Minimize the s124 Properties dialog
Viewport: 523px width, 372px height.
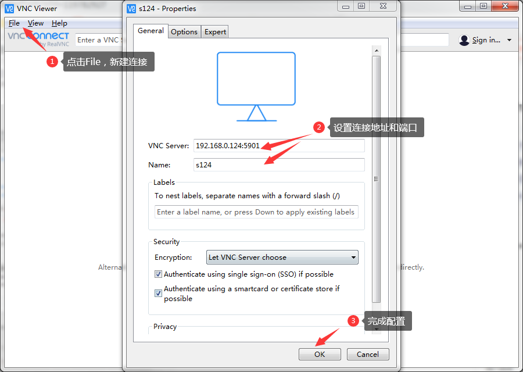click(x=346, y=6)
